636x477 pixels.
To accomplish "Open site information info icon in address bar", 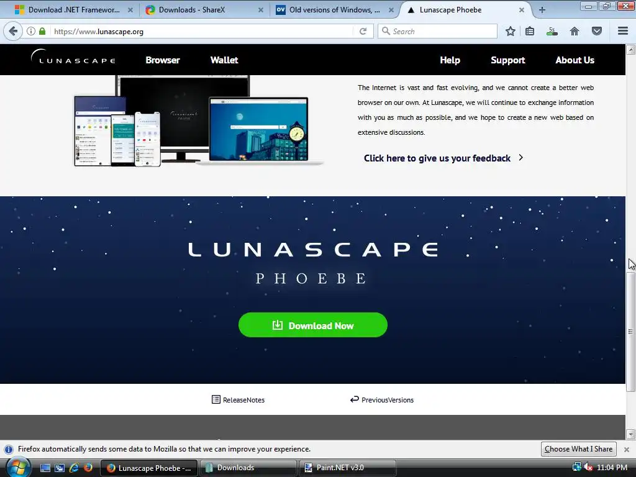I will [31, 31].
